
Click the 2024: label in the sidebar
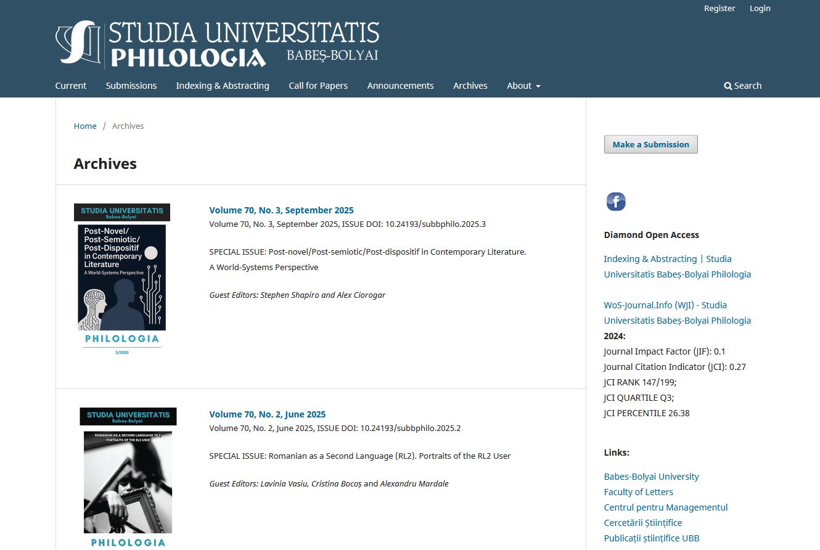(x=615, y=336)
